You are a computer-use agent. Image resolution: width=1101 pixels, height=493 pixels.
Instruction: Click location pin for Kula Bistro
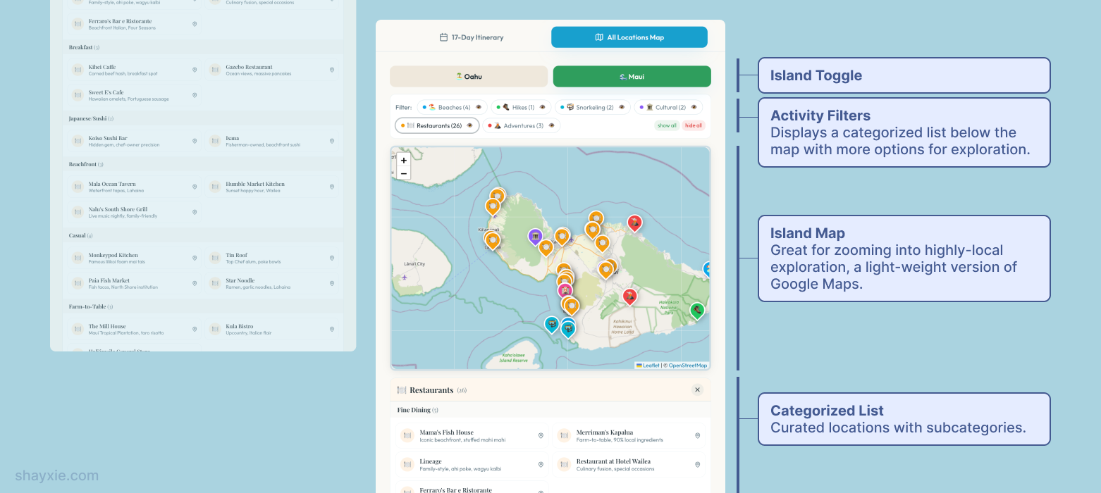click(x=332, y=329)
